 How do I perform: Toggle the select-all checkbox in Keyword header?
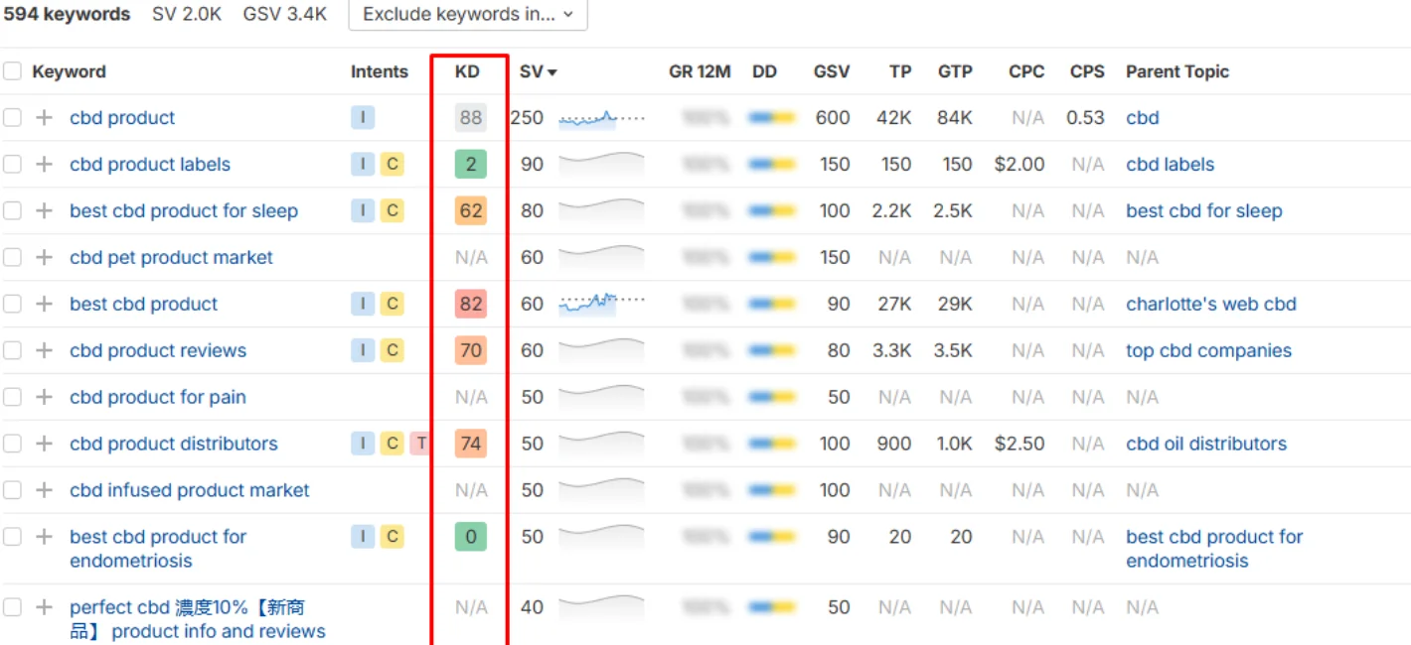(x=12, y=71)
